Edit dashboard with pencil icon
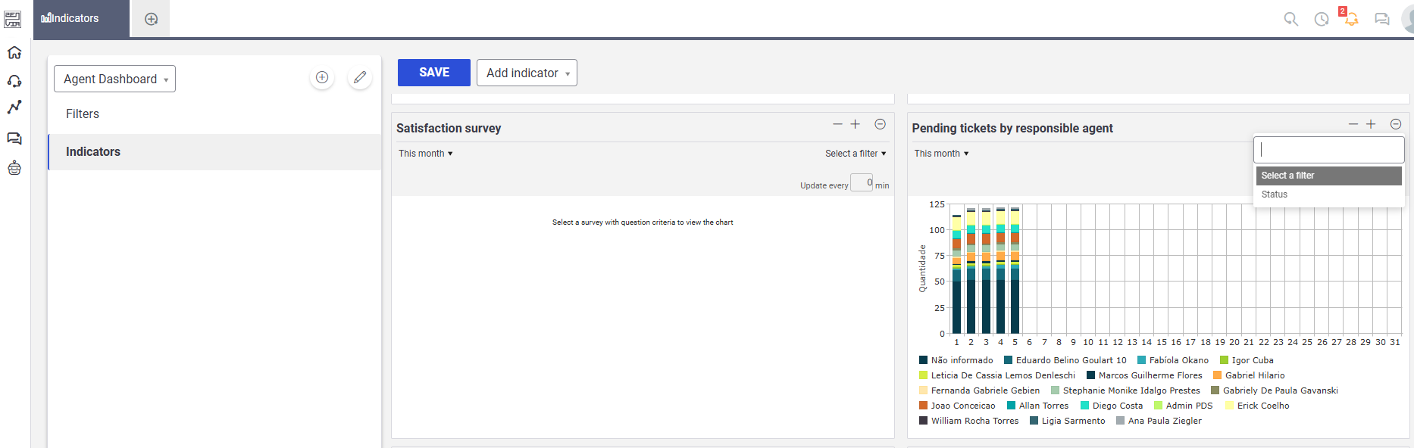This screenshot has width=1414, height=448. [360, 77]
